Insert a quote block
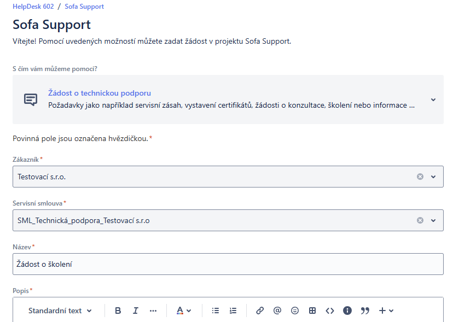The width and height of the screenshot is (453, 322). 365,311
